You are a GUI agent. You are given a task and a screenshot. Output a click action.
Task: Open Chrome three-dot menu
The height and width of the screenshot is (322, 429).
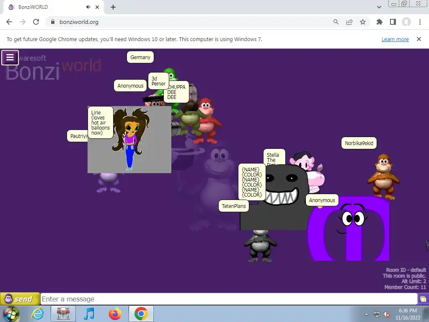tap(420, 22)
